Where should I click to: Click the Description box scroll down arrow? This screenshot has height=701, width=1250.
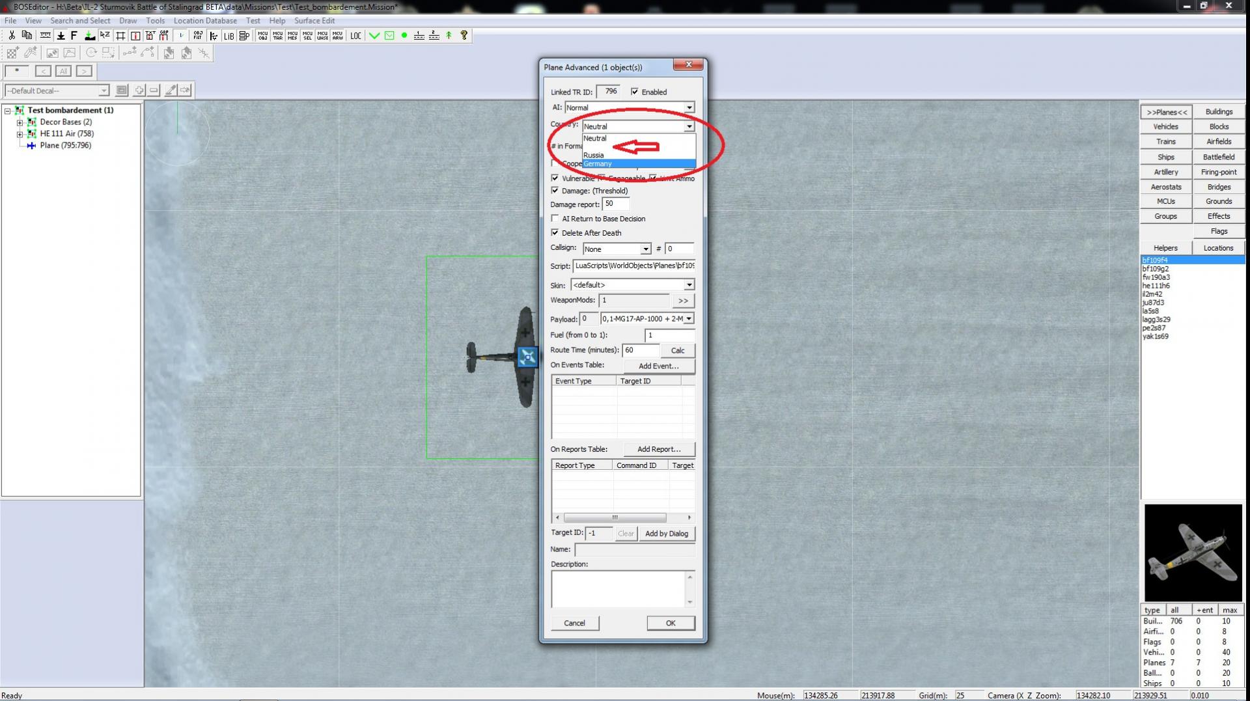tap(690, 602)
